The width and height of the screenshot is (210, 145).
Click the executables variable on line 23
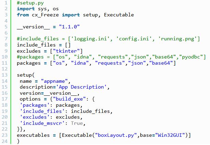click(x=33, y=135)
